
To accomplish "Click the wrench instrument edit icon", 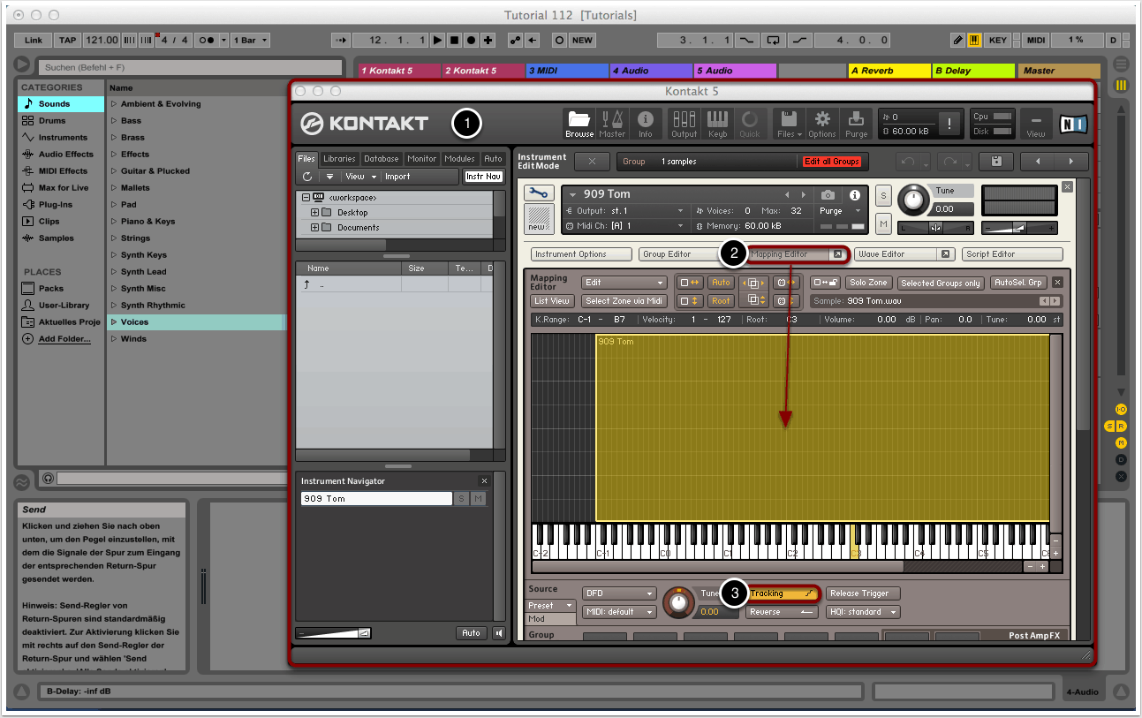I will pos(537,193).
